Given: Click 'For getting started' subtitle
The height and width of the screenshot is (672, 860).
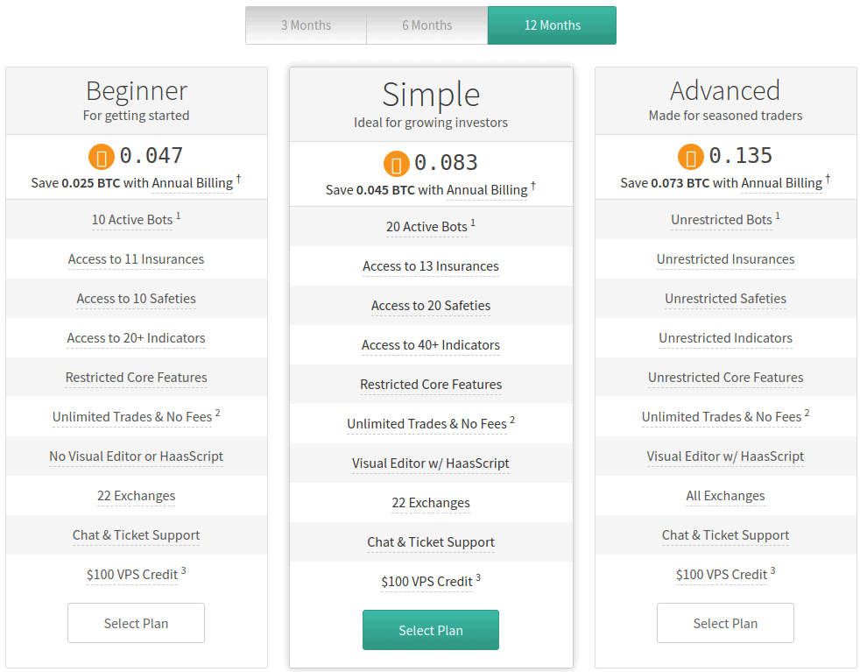Looking at the screenshot, I should click(136, 116).
